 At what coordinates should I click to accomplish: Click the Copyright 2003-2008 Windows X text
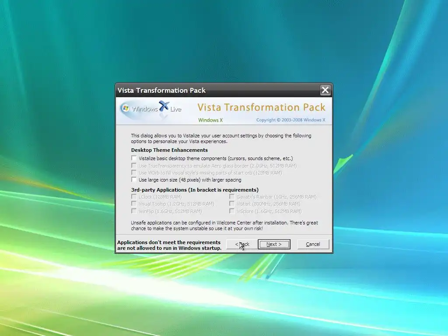click(x=290, y=120)
